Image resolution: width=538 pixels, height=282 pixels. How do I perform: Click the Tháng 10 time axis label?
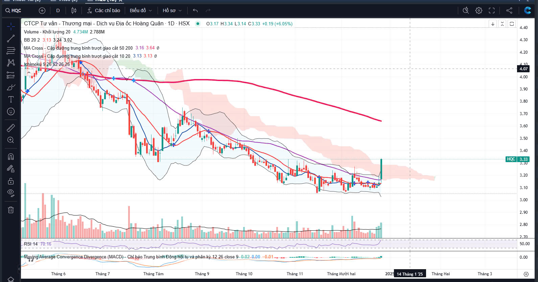pos(244,274)
